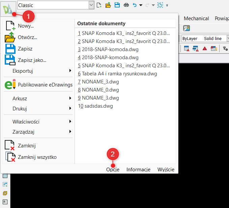Switch to the Mechanical tab
Viewport: 229px width, 208px height.
[196, 19]
